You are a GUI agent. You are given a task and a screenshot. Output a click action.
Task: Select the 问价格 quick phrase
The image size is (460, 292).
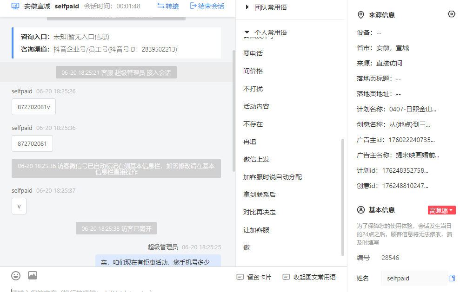253,71
